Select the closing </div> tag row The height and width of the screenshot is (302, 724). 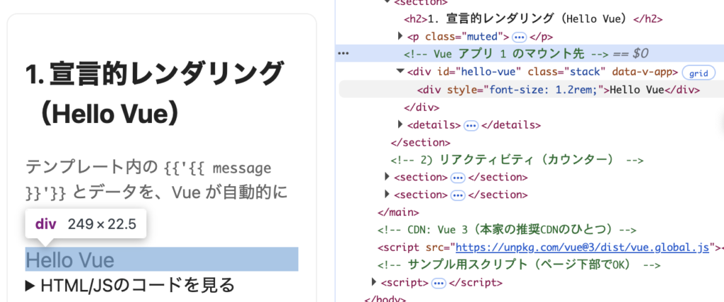click(421, 107)
